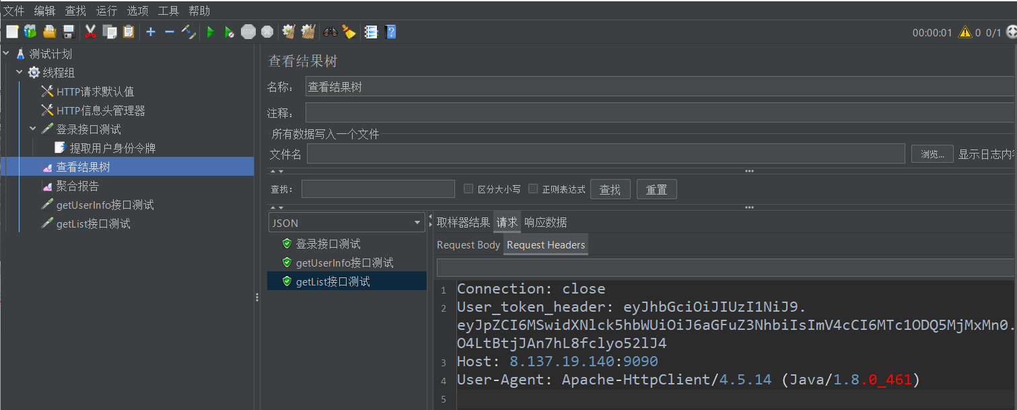
Task: Open Search with binoculars icon
Action: tap(330, 32)
